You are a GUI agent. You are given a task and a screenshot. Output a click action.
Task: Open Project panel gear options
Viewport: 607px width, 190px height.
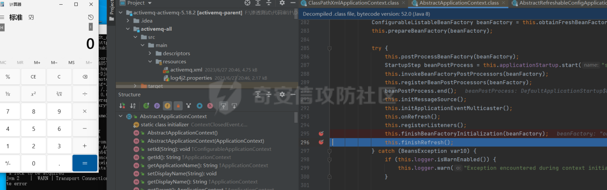281,3
